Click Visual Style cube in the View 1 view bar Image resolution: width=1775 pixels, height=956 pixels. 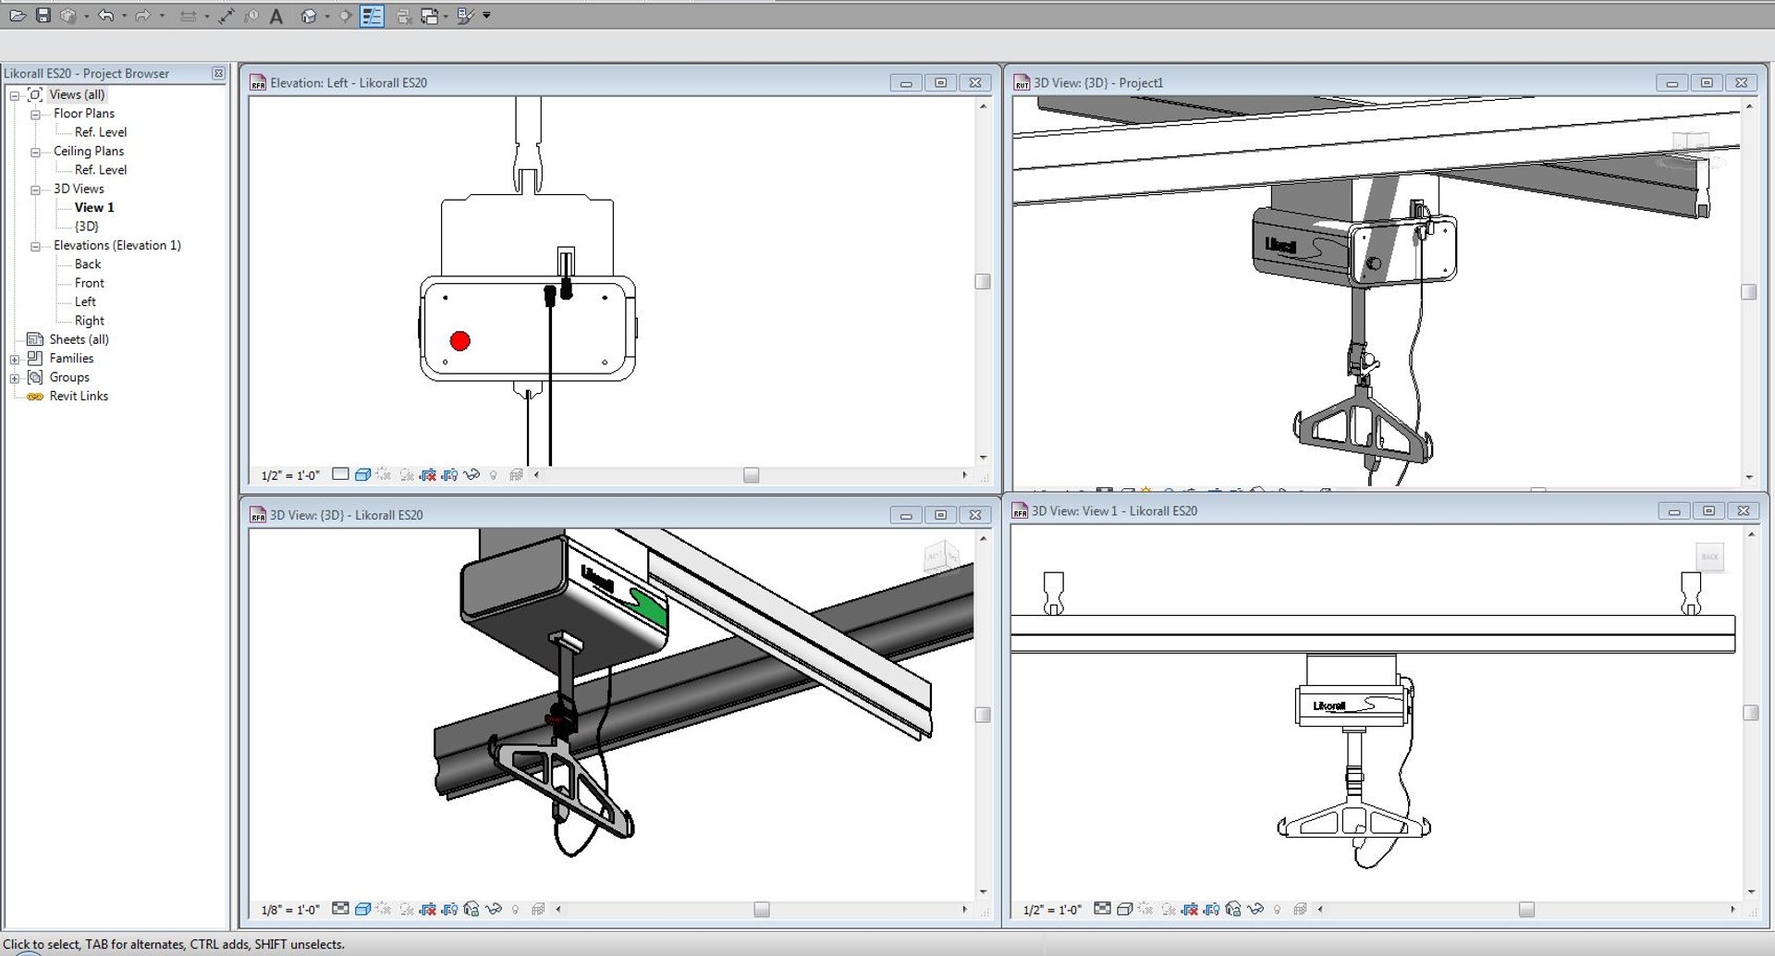click(1125, 910)
